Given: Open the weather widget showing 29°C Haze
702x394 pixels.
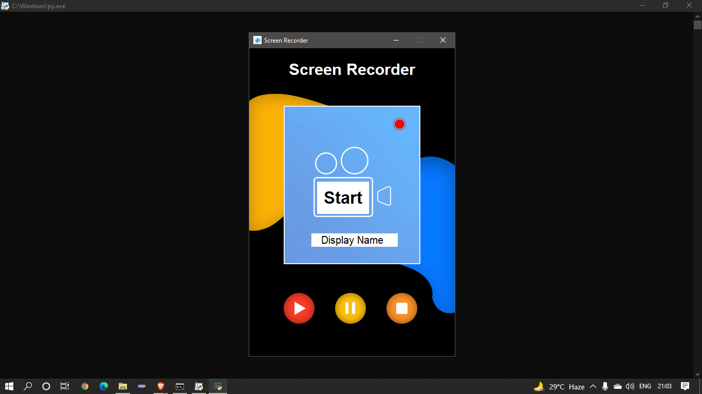Looking at the screenshot, I should click(x=559, y=386).
